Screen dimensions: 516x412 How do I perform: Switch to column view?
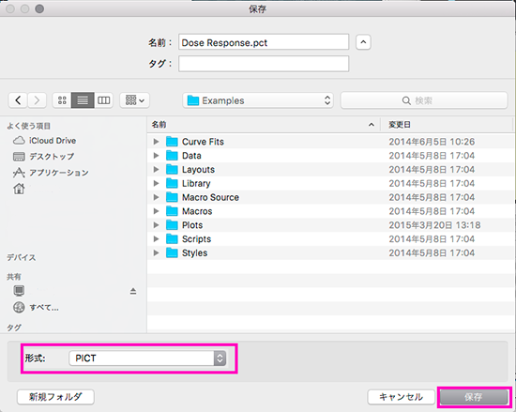[x=103, y=100]
